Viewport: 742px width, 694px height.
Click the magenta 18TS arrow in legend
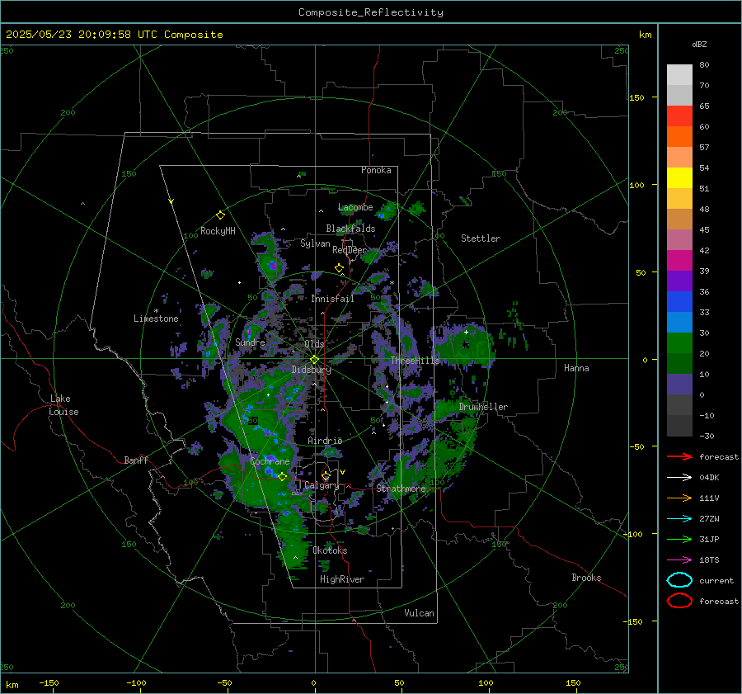point(679,560)
